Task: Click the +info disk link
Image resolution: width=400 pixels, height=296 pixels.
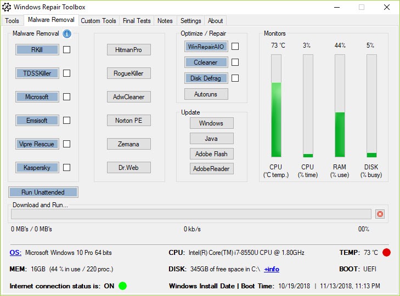Action: 272,269
